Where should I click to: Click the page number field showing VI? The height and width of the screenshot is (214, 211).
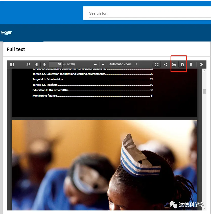click(56, 64)
